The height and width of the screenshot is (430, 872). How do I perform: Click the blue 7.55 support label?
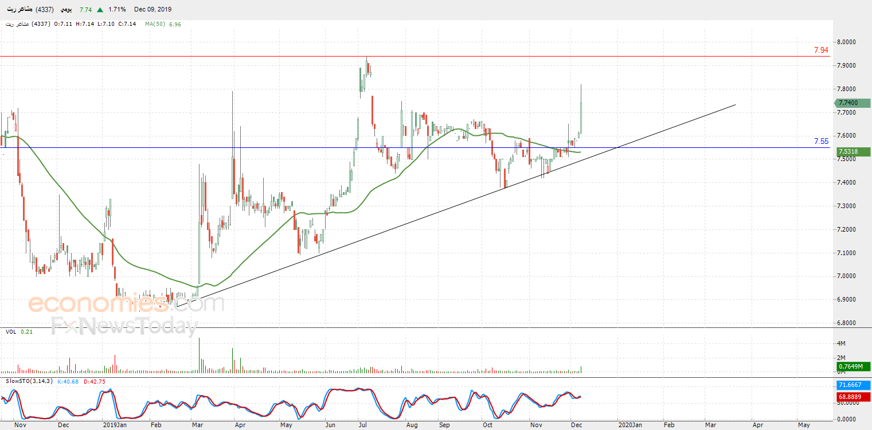coord(821,142)
